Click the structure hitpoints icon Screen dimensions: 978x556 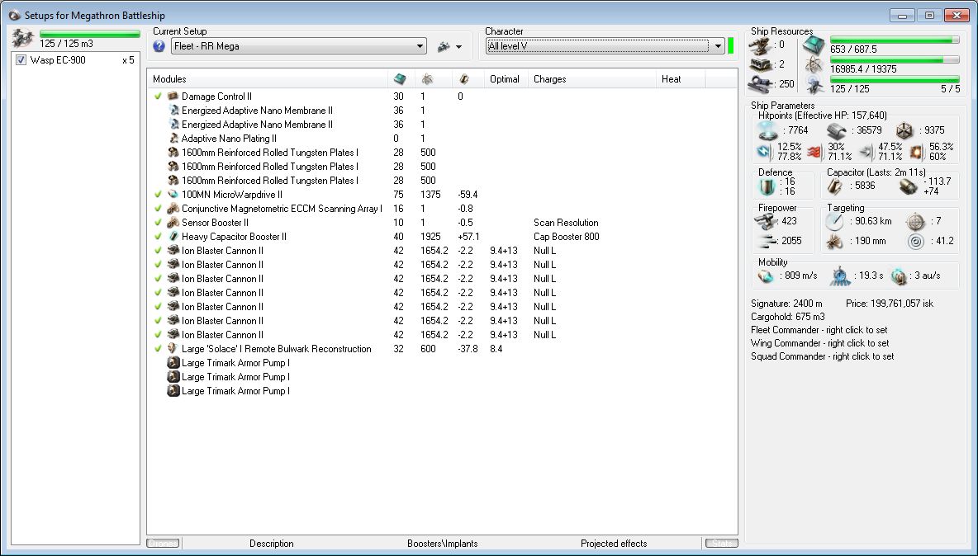tap(904, 130)
